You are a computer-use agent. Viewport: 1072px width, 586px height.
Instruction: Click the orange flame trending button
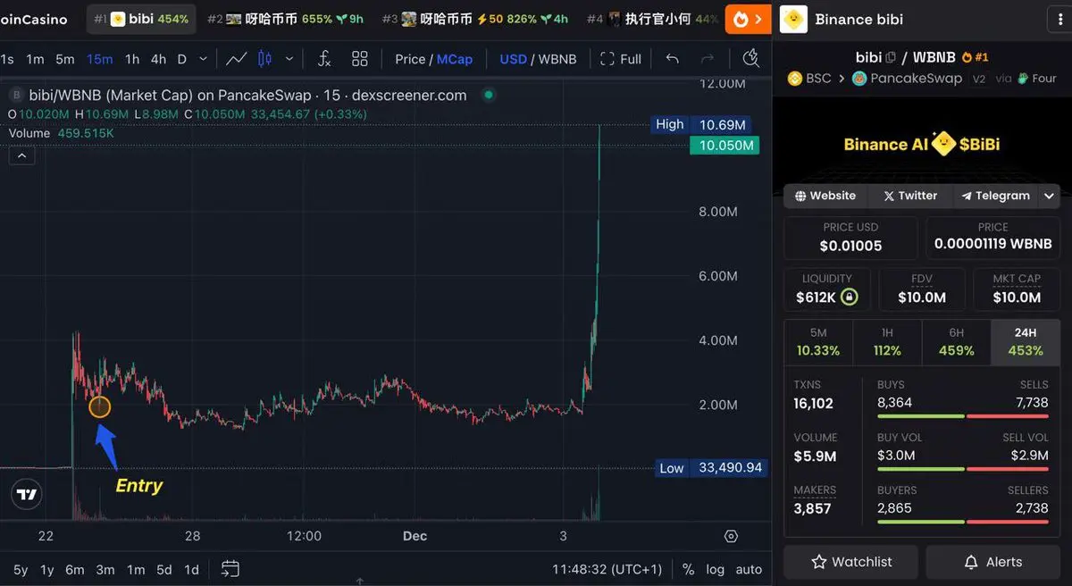point(748,19)
